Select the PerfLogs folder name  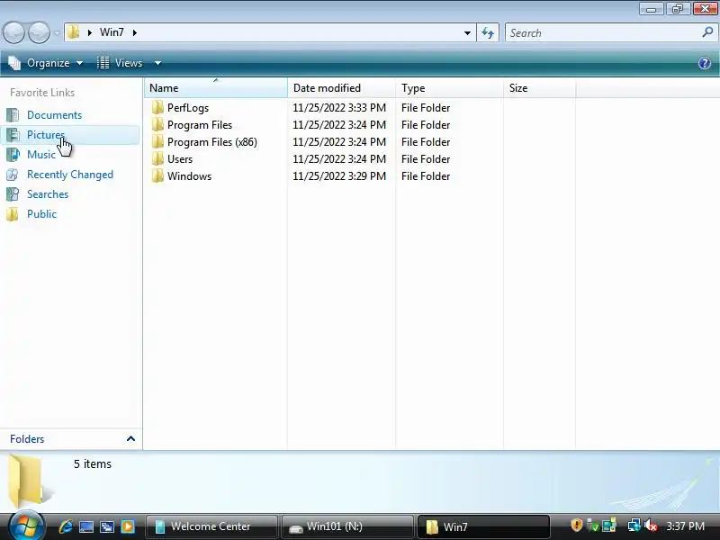(x=188, y=108)
